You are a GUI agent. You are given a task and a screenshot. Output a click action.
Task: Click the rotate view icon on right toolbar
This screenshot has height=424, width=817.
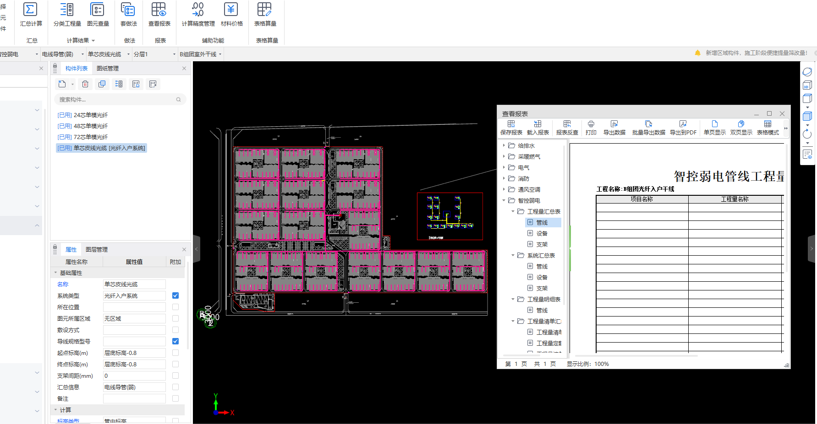(807, 134)
